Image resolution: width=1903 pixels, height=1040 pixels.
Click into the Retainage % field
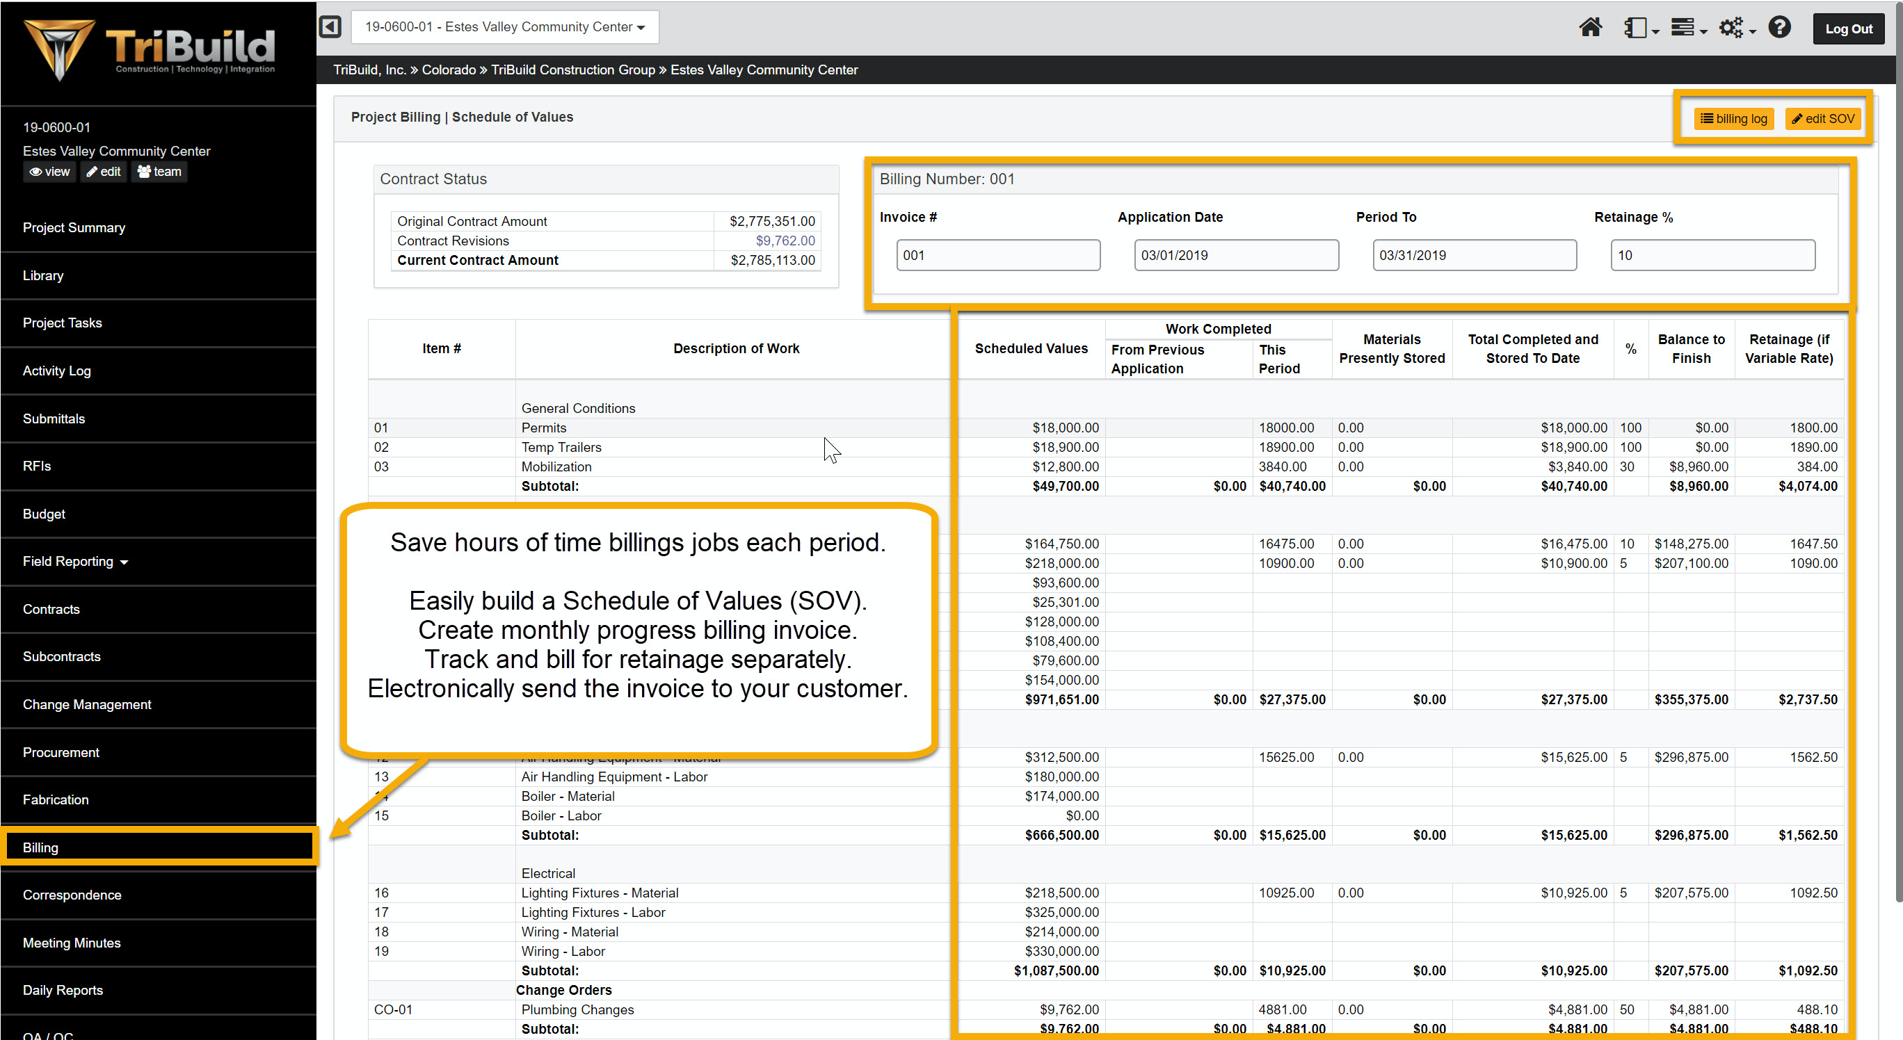[1712, 254]
